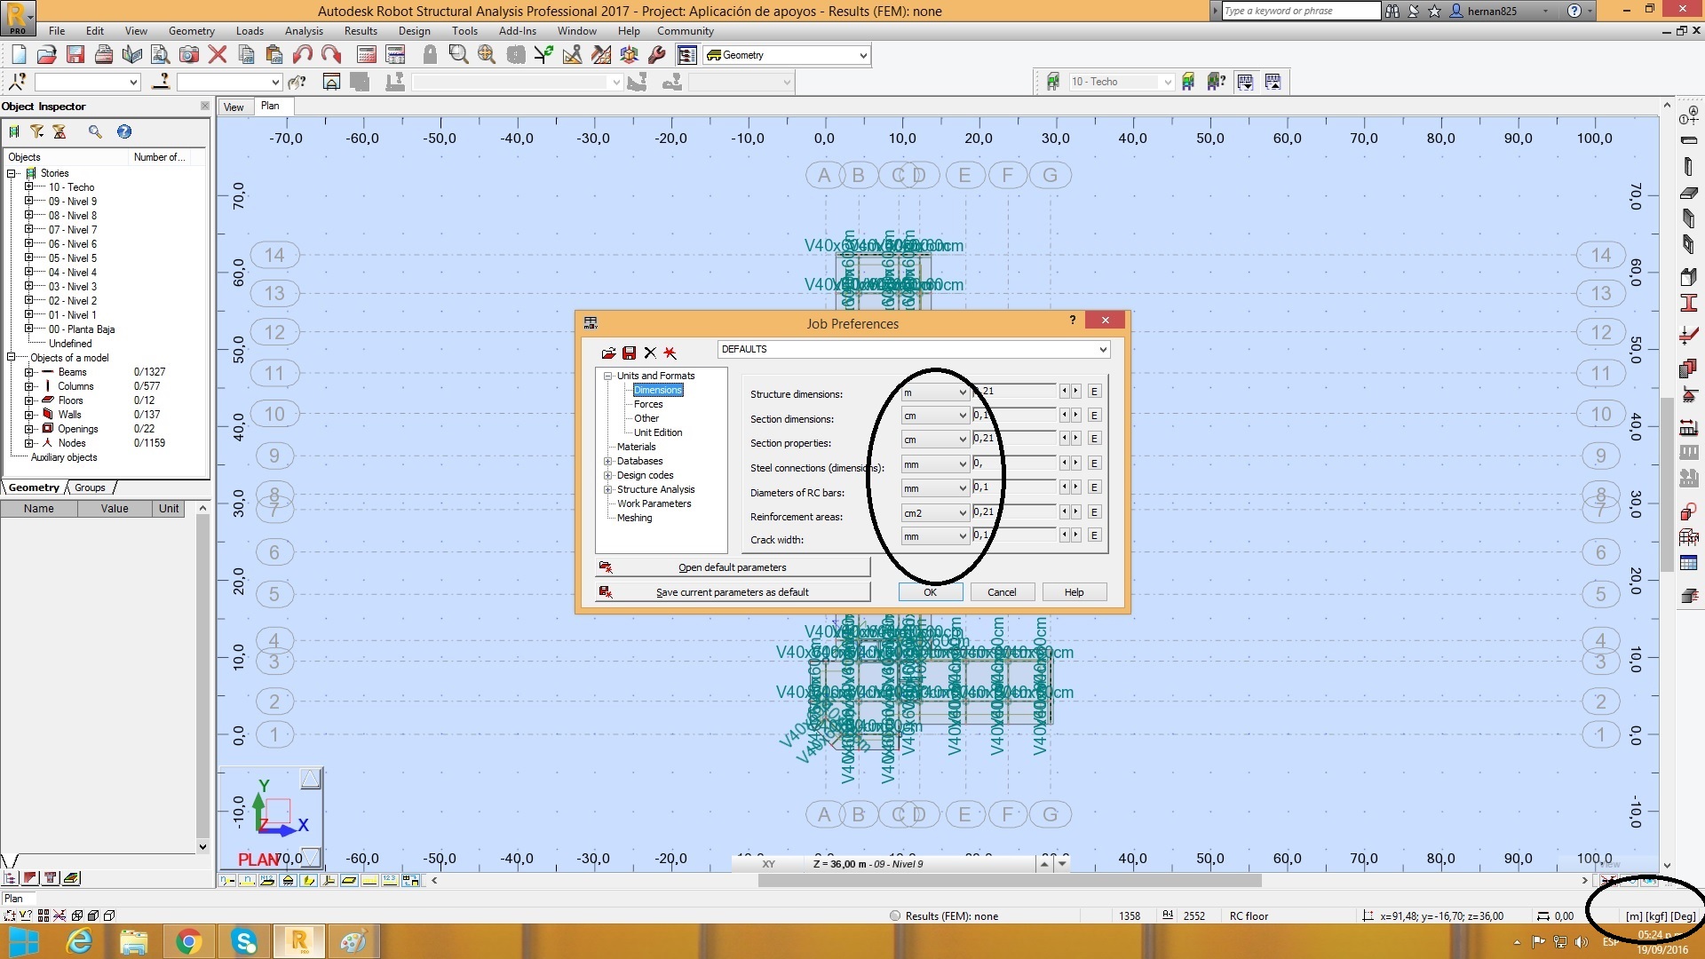This screenshot has width=1705, height=959.
Task: Delete job preferences using the red X icon
Action: pyautogui.click(x=650, y=353)
